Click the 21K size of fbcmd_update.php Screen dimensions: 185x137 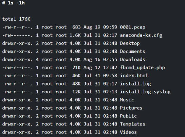pyautogui.click(x=76, y=68)
